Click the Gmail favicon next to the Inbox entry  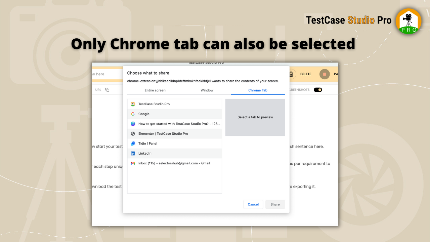coord(133,163)
